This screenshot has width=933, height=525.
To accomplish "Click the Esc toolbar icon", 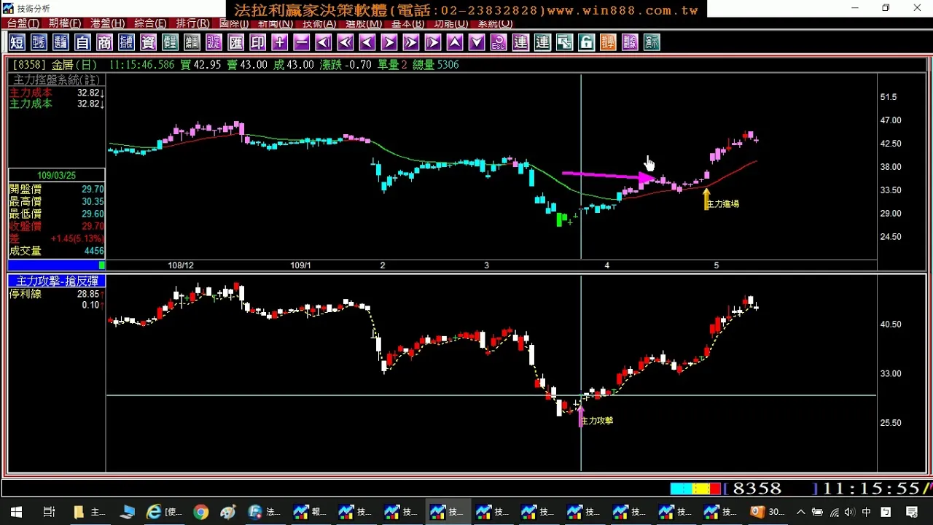I will (499, 42).
